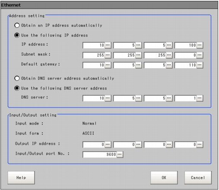Screen dimensions: 219x190
Task: Click DNS server third octet field
Action: click(155, 98)
